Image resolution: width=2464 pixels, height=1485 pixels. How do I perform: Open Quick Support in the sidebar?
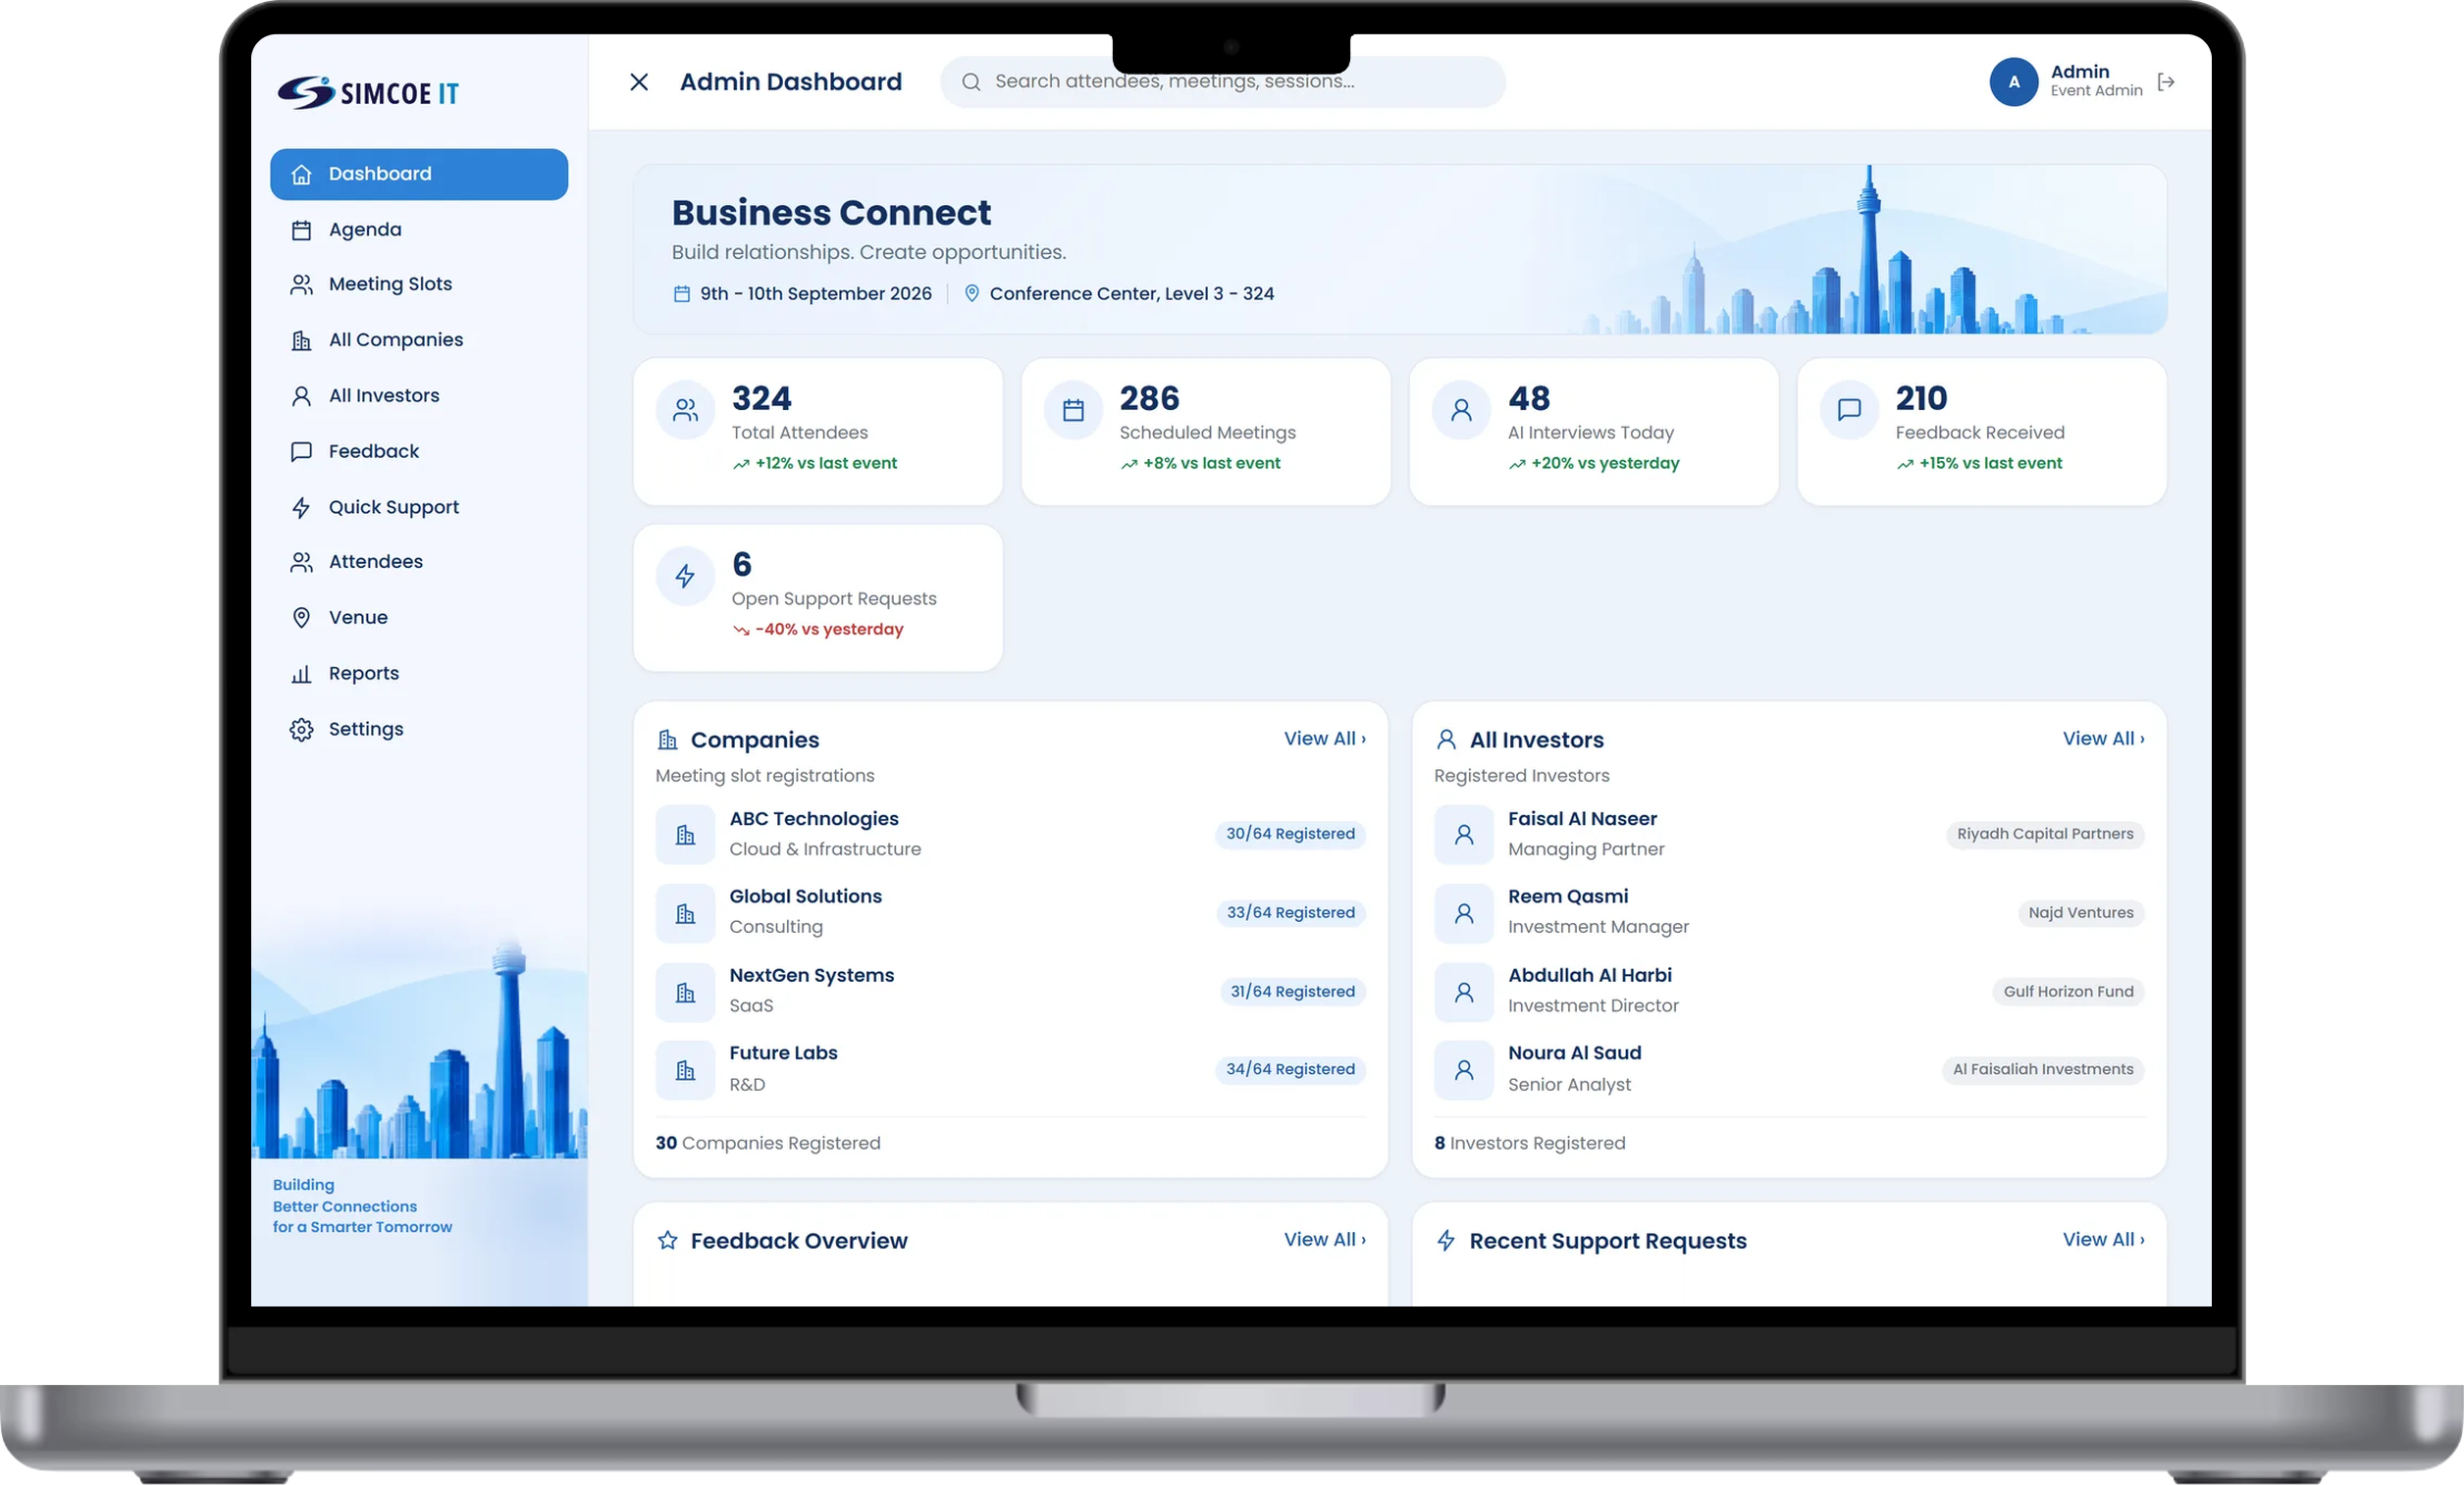click(419, 508)
